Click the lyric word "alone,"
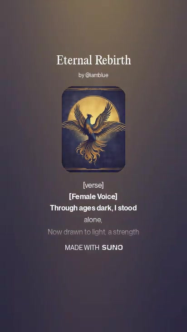 (x=93, y=220)
